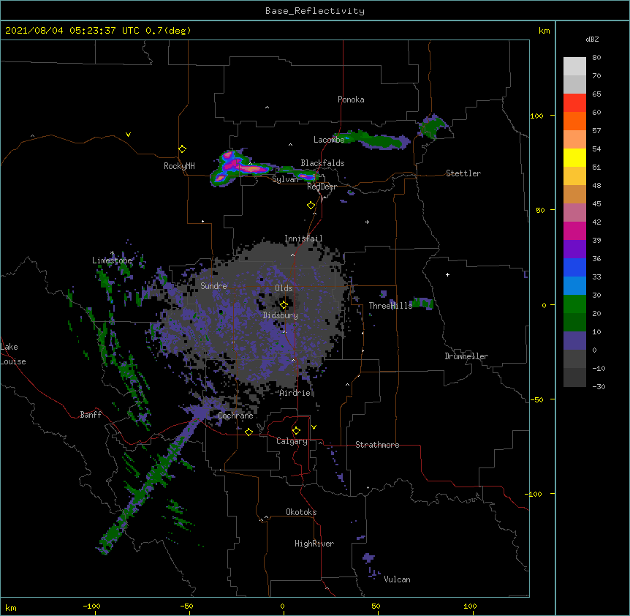This screenshot has height=616, width=630.
Task: Click the Didsbury city label
Action: (x=281, y=315)
